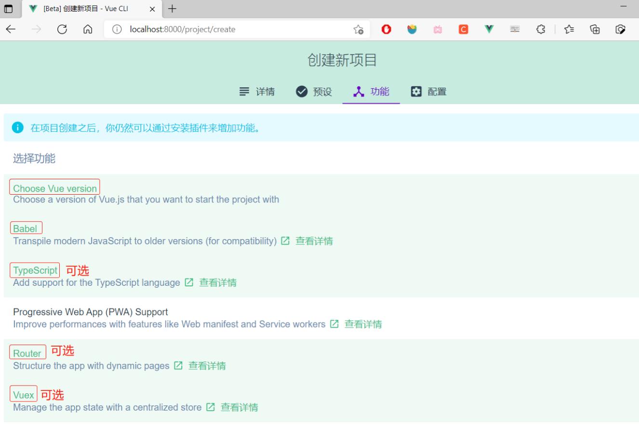639x428 pixels.
Task: Refresh the current page
Action: click(x=62, y=29)
